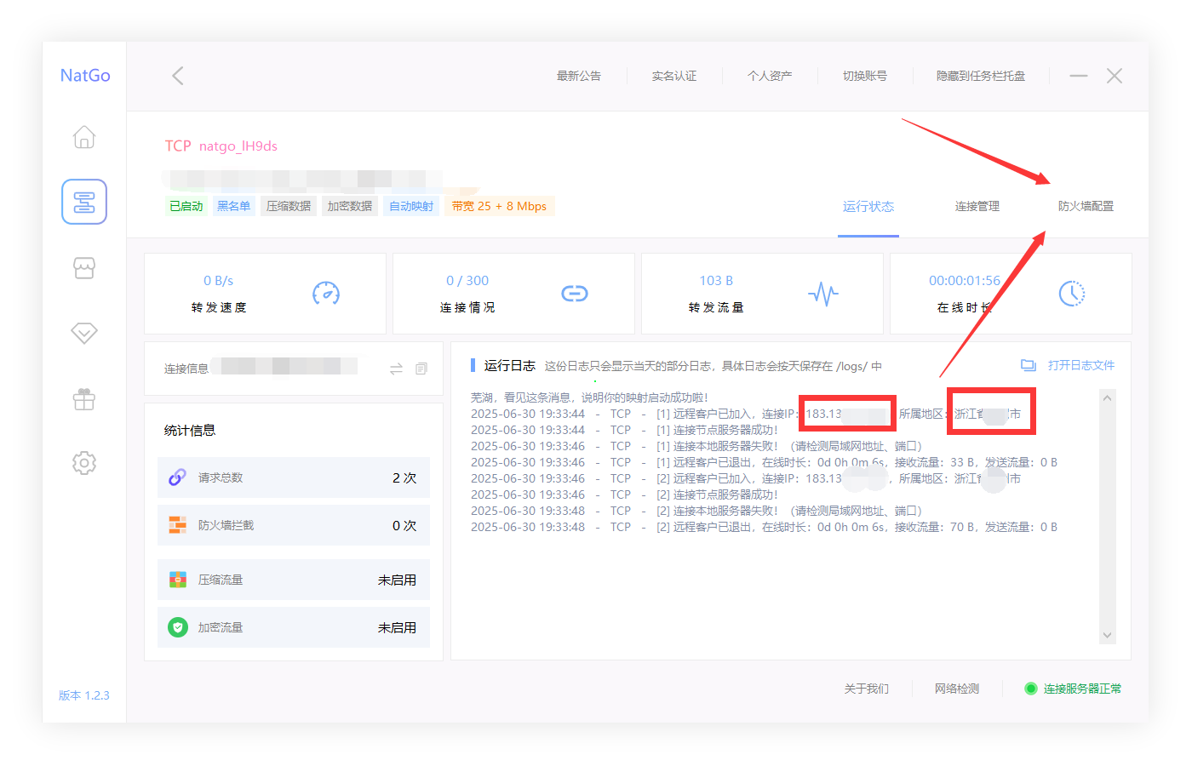Click the 版本 1.2.3 version label
The height and width of the screenshot is (766, 1192).
click(84, 695)
